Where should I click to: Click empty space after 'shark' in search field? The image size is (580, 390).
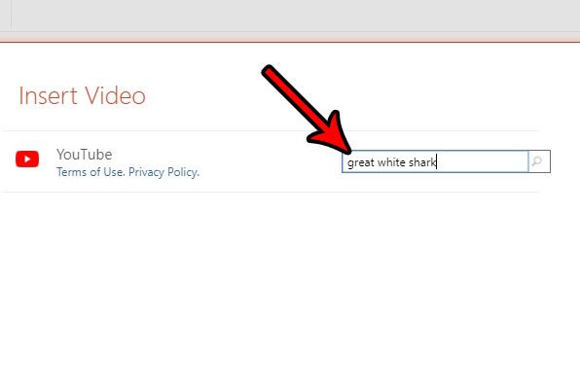tap(482, 161)
